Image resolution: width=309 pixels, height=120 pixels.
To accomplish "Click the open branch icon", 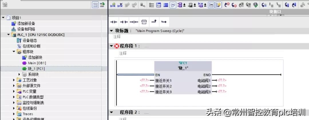I will point(154,22).
